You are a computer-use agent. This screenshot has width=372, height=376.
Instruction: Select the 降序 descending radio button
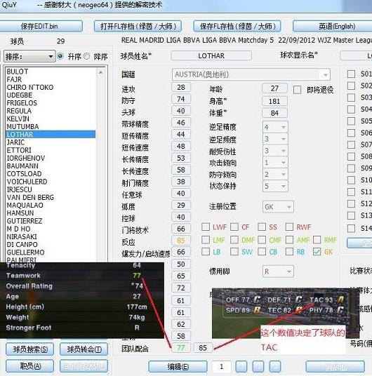(86, 56)
